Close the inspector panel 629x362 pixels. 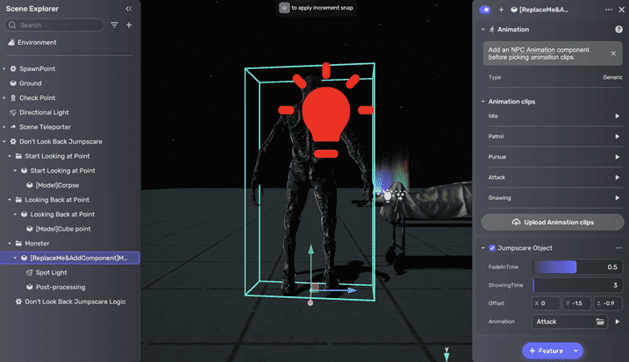[x=620, y=9]
